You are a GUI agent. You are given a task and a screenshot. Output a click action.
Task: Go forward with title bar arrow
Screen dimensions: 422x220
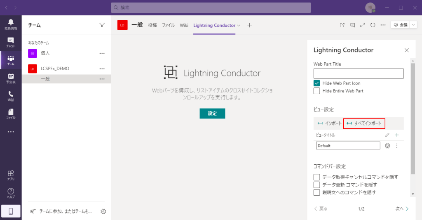15,7
